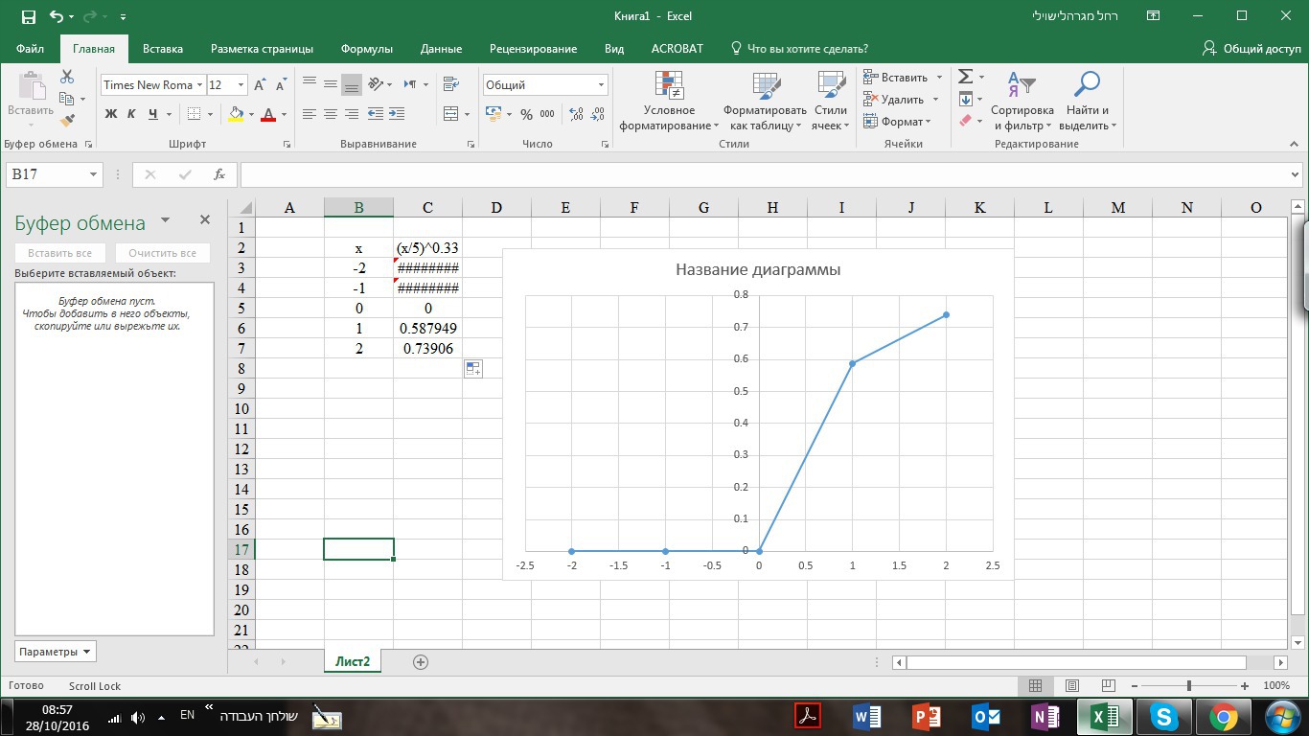
Task: Click the Normal view icon in status bar
Action: tap(1035, 686)
